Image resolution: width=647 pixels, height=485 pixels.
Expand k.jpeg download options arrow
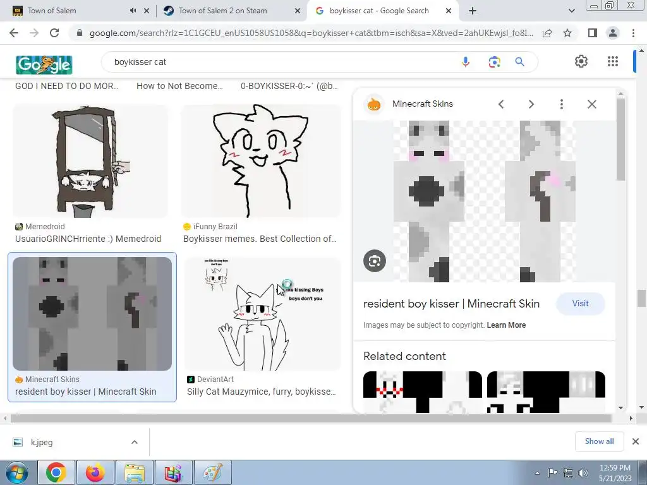click(135, 442)
